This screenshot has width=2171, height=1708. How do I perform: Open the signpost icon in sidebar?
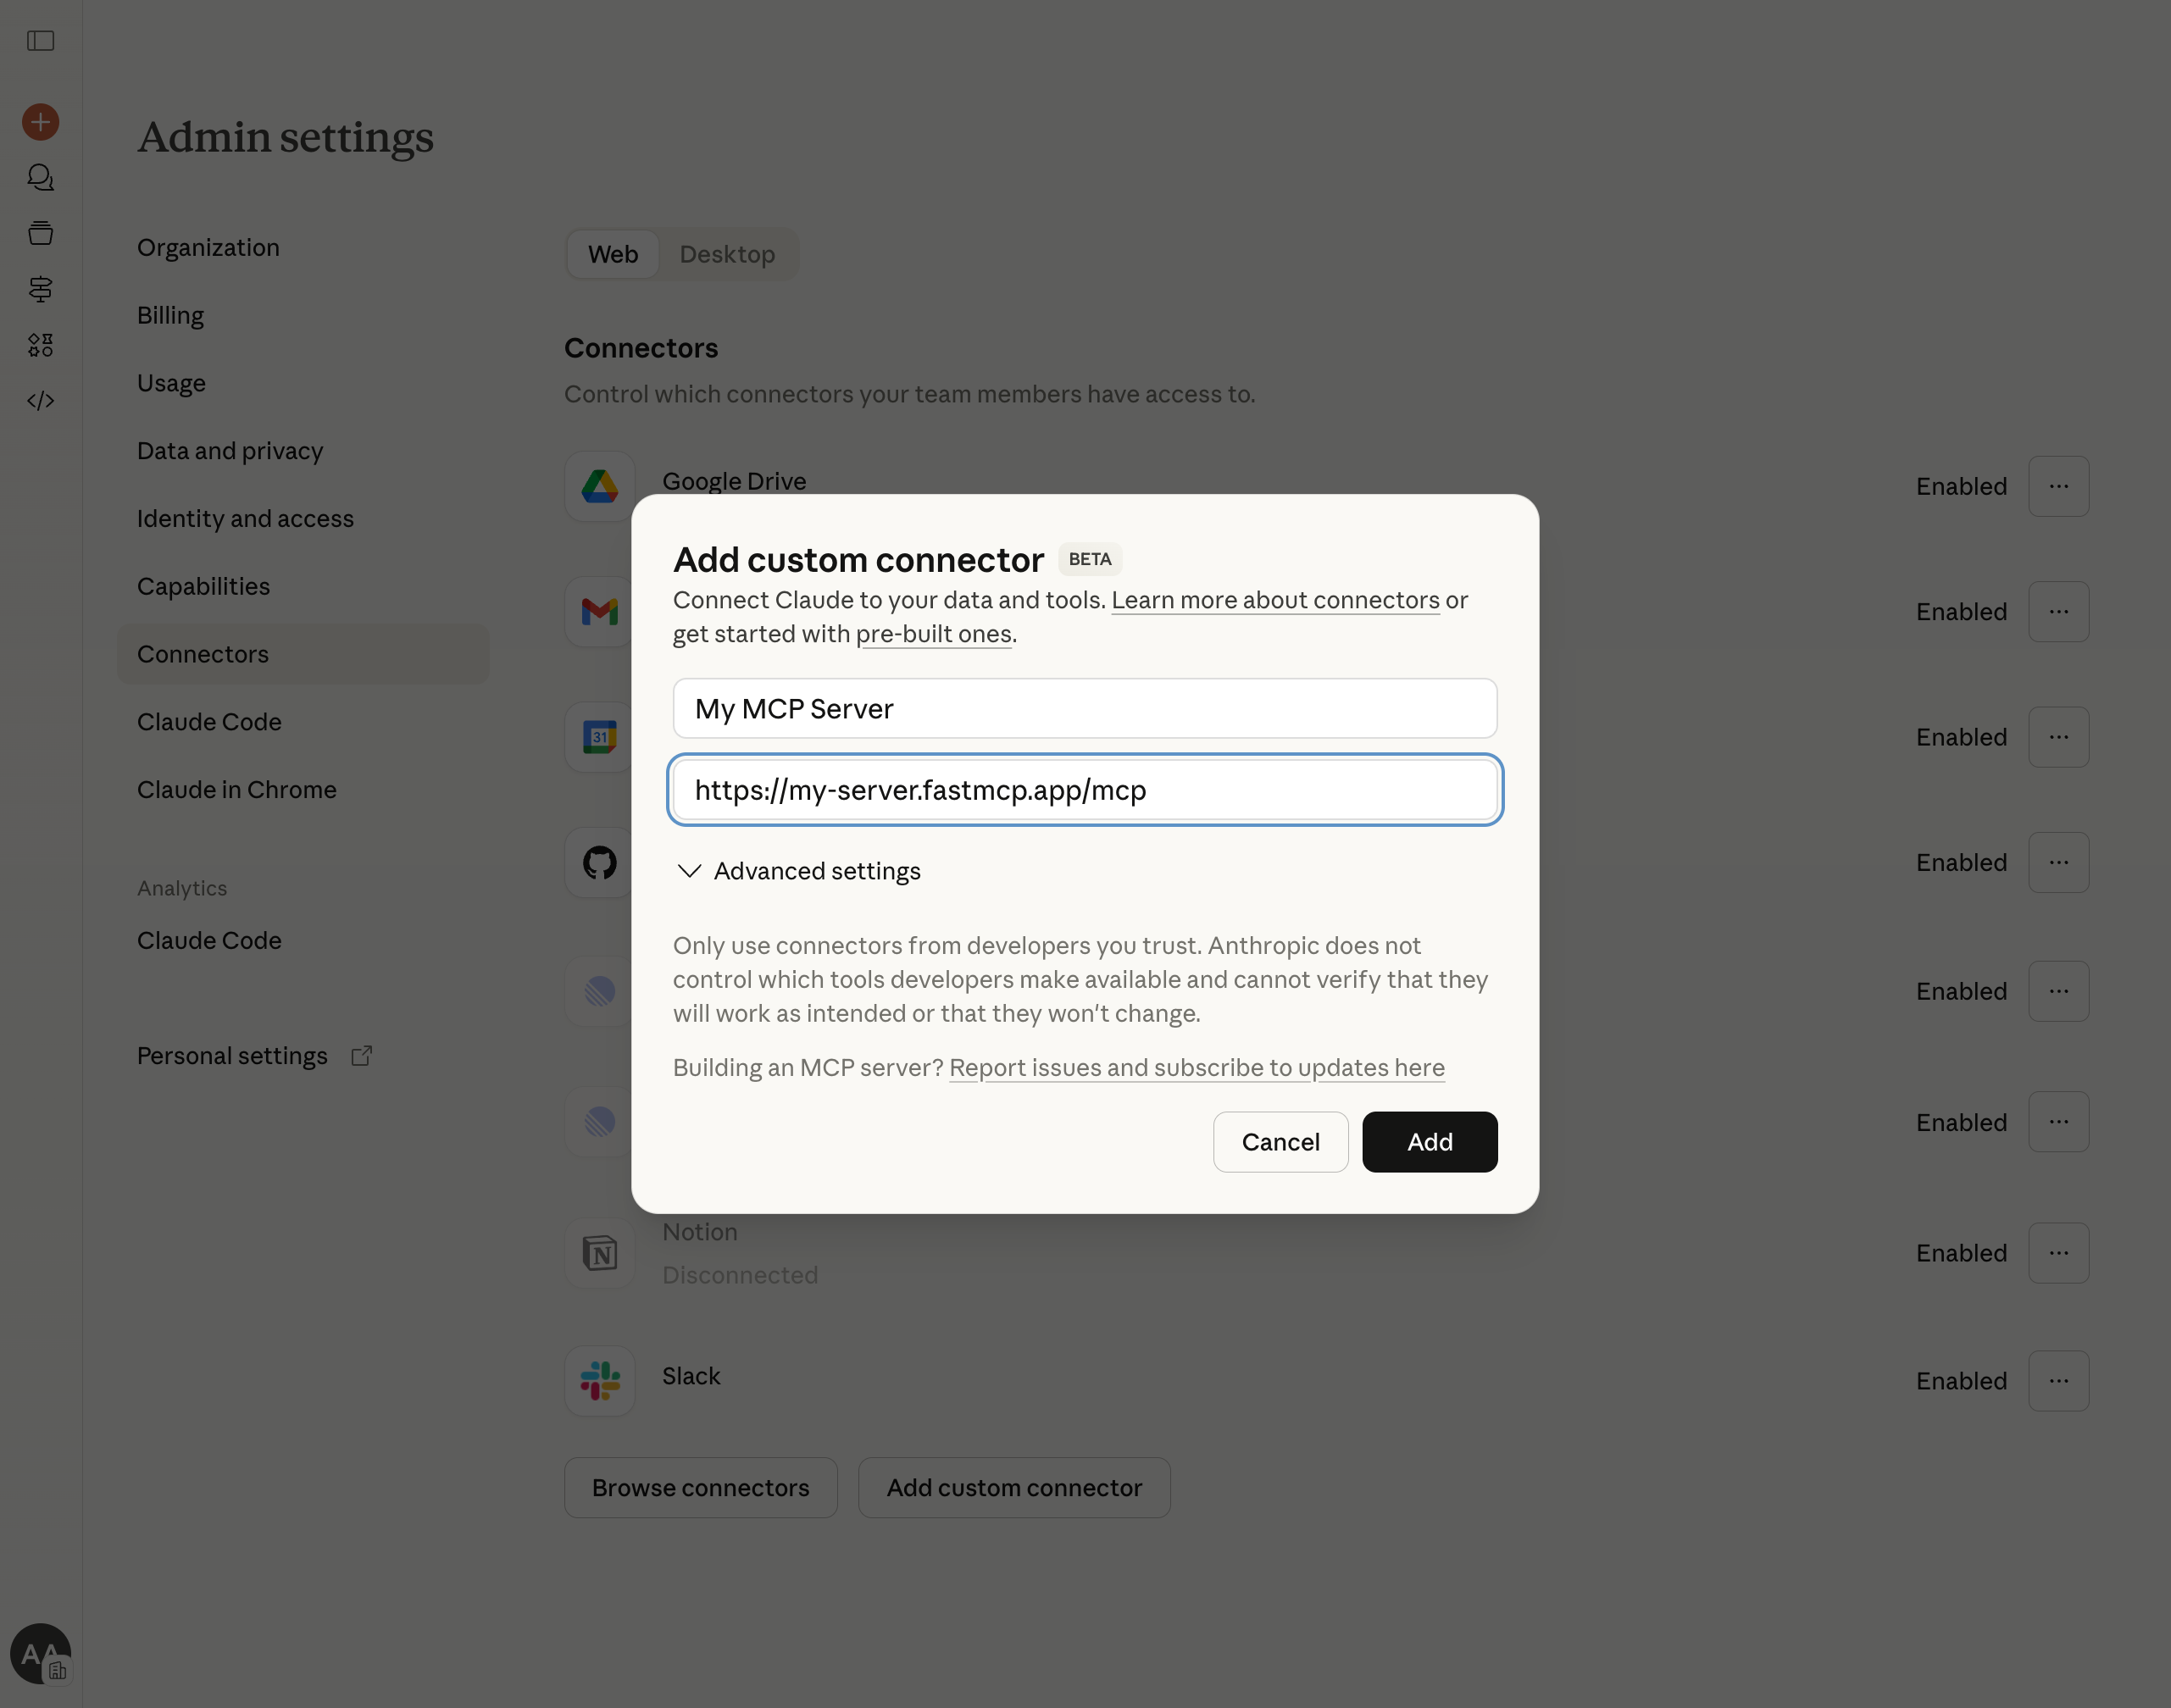tap(40, 289)
